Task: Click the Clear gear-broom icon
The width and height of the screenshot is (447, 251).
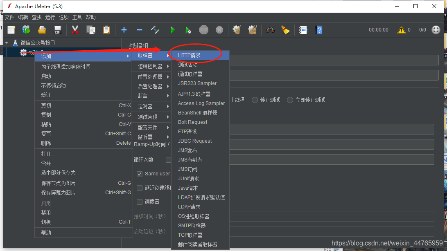Action: (x=237, y=30)
